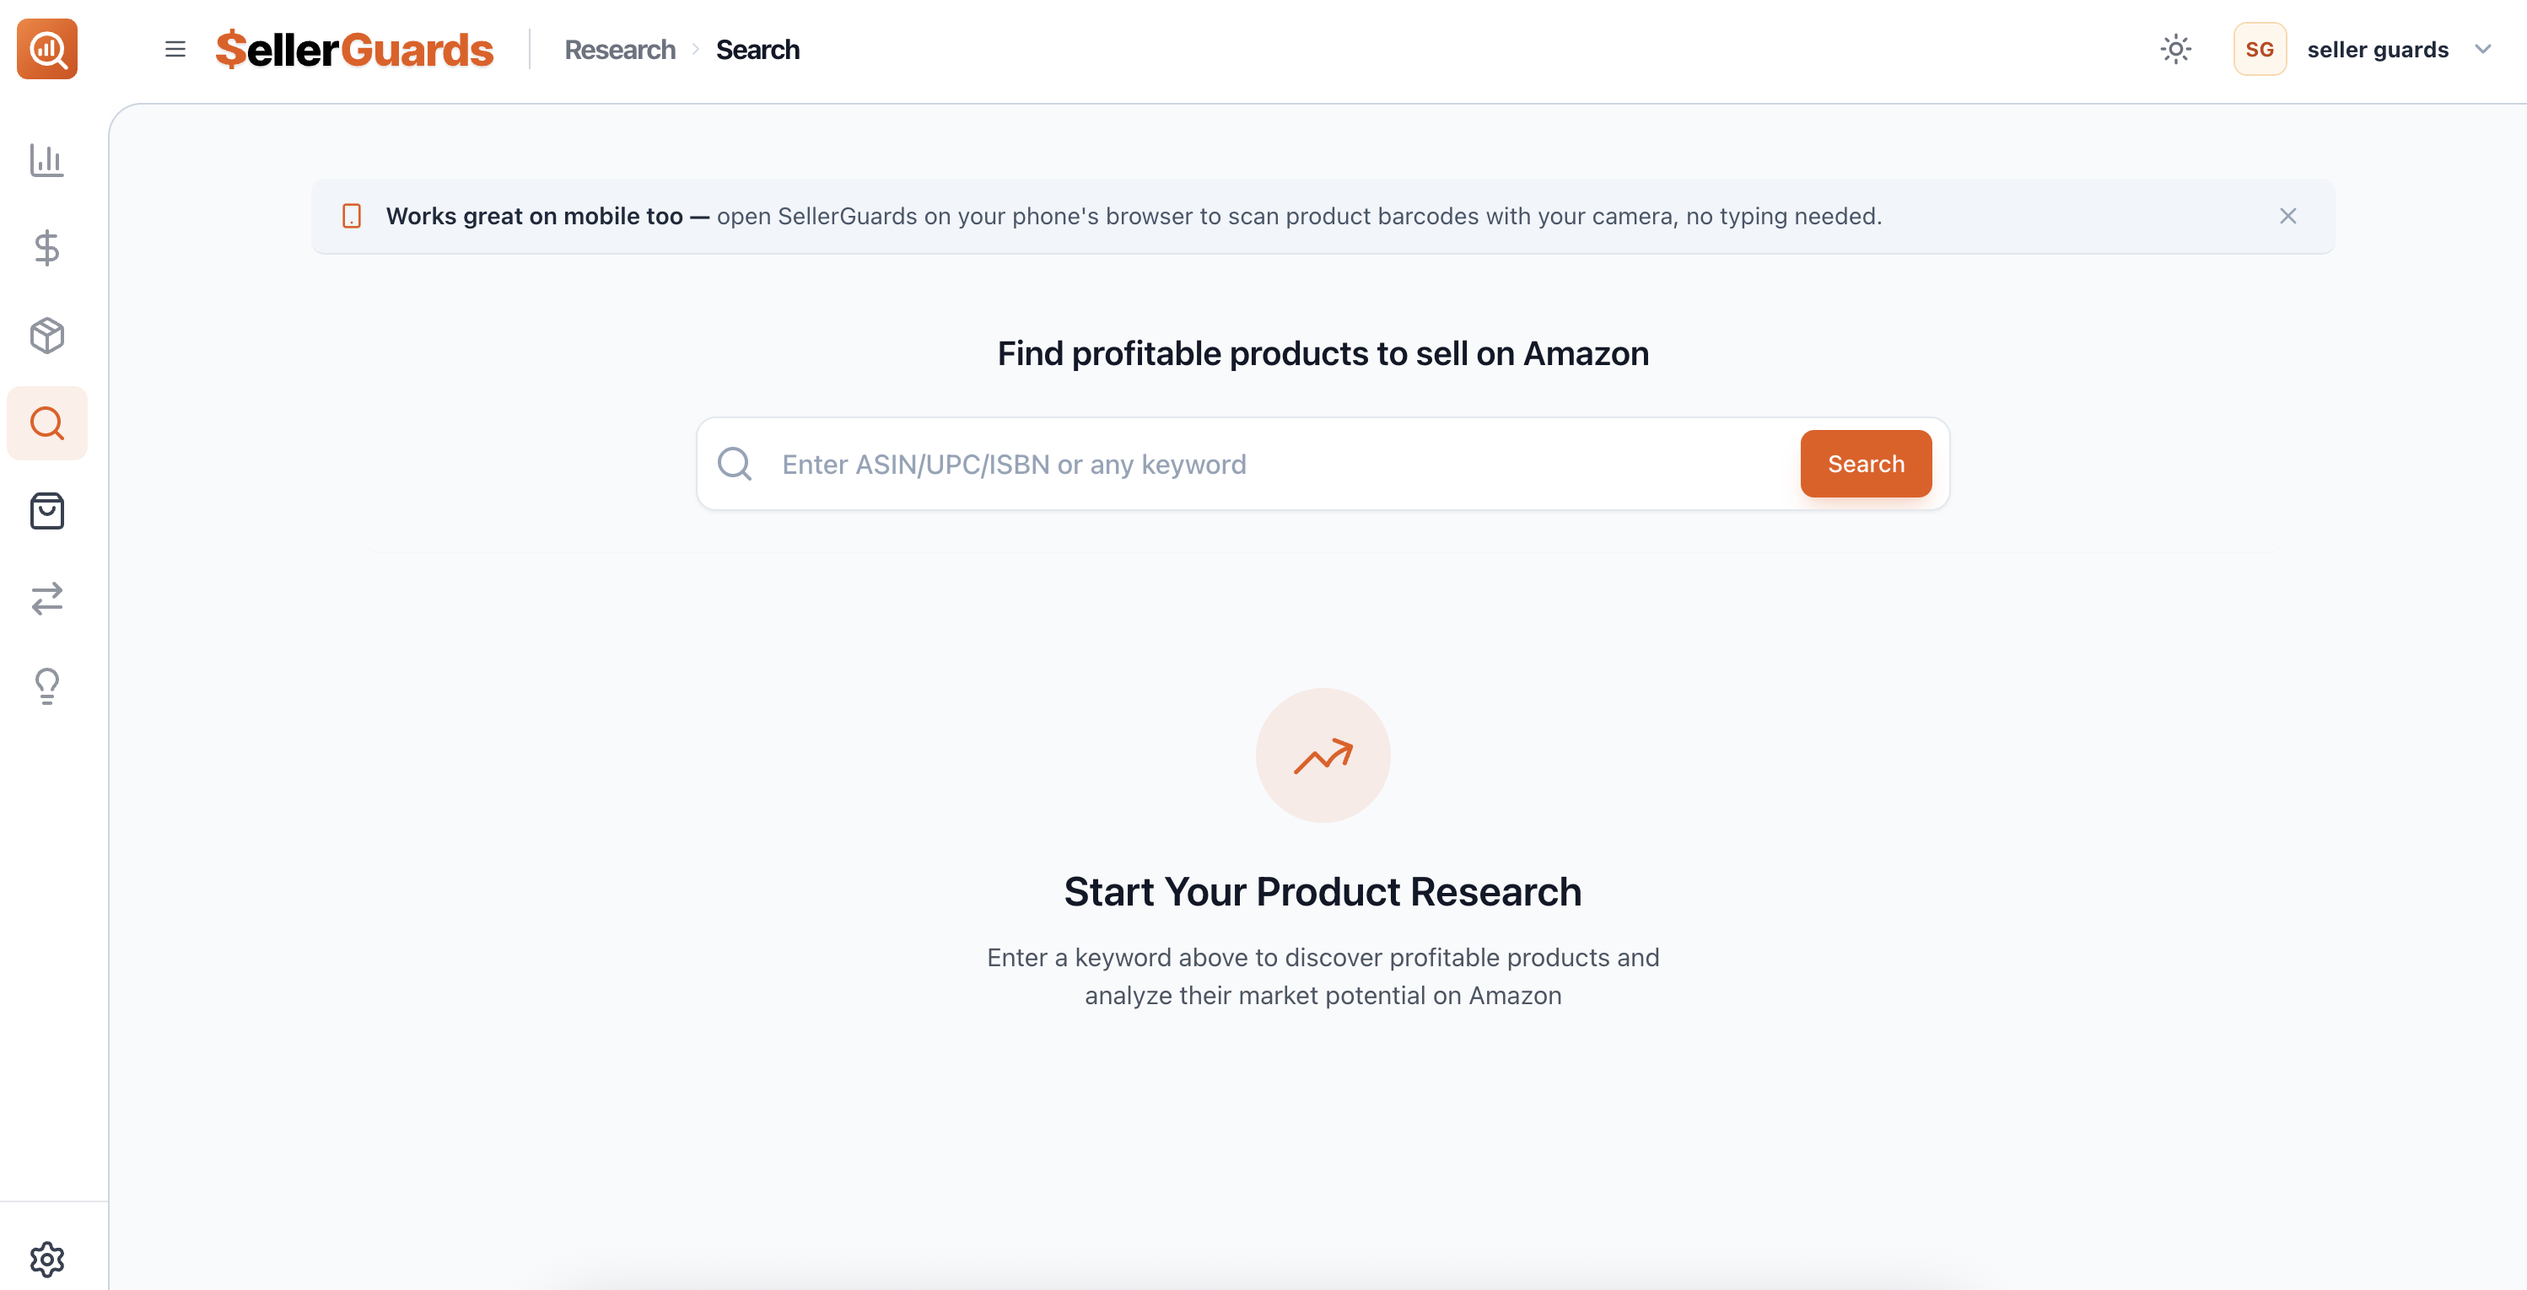
Task: Click the SellerGuards magnifier logo
Action: (x=46, y=49)
